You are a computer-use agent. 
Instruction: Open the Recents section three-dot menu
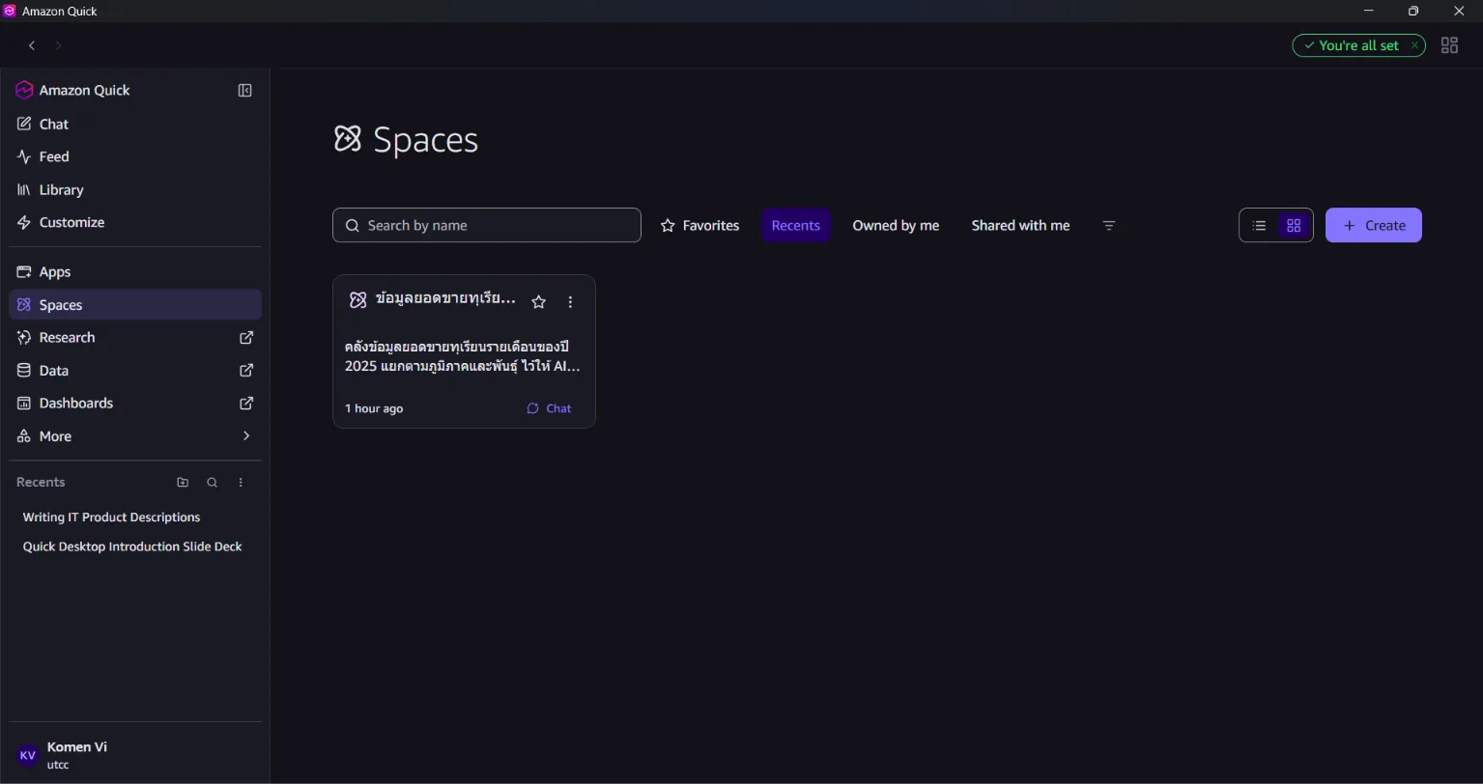(241, 483)
